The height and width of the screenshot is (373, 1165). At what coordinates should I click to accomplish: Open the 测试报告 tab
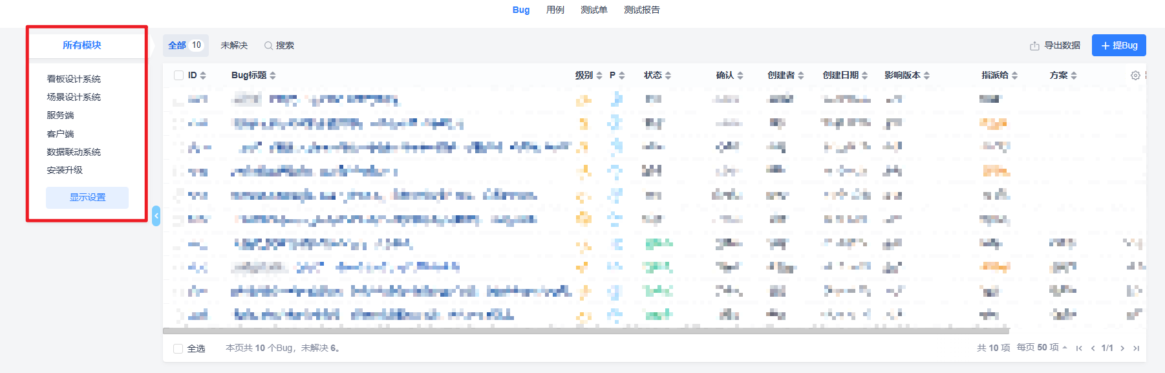click(642, 10)
